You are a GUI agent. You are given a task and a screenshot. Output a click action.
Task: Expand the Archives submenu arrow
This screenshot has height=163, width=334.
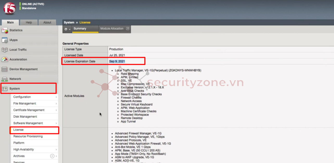point(56,156)
